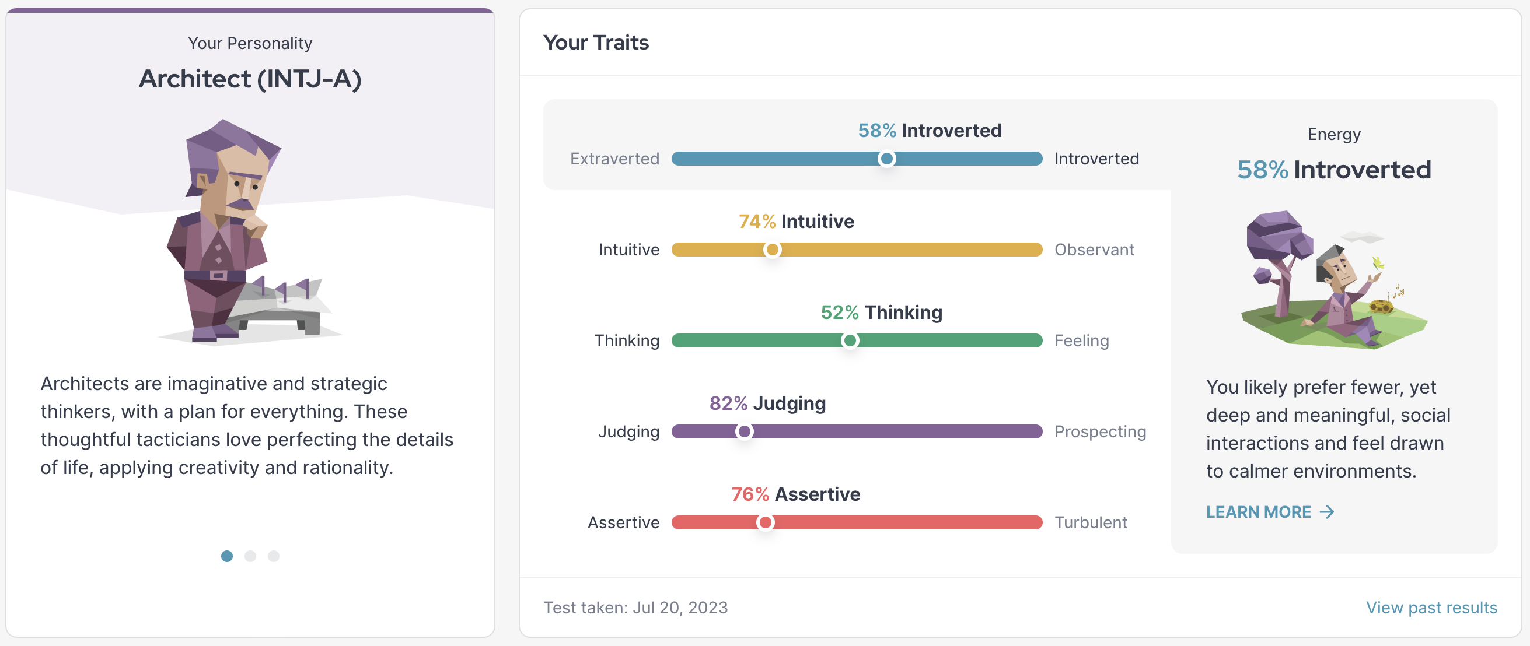Click the active first carousel dot
The width and height of the screenshot is (1530, 646).
(x=227, y=556)
